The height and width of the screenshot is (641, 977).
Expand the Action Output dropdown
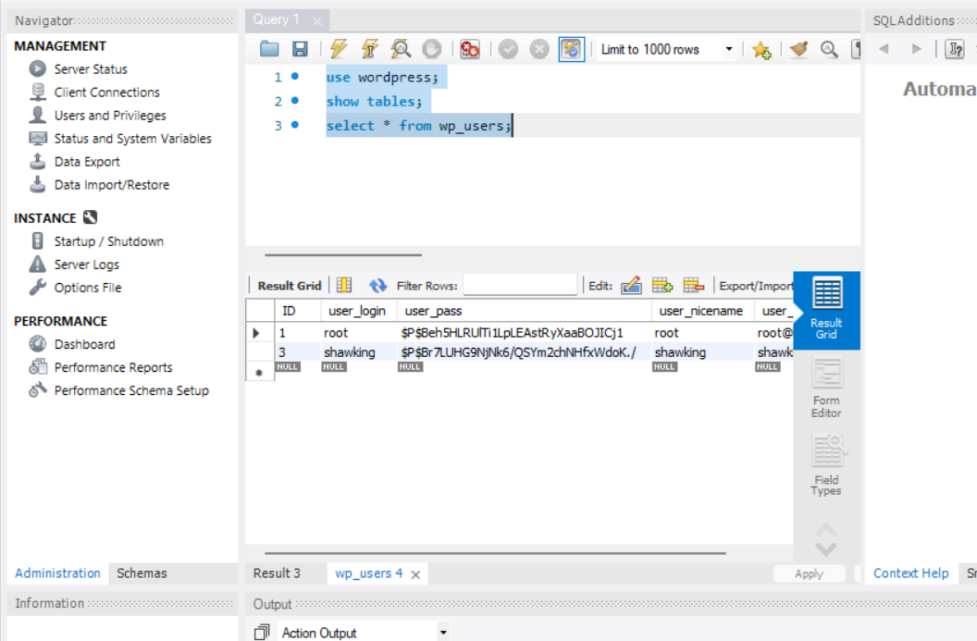point(441,632)
